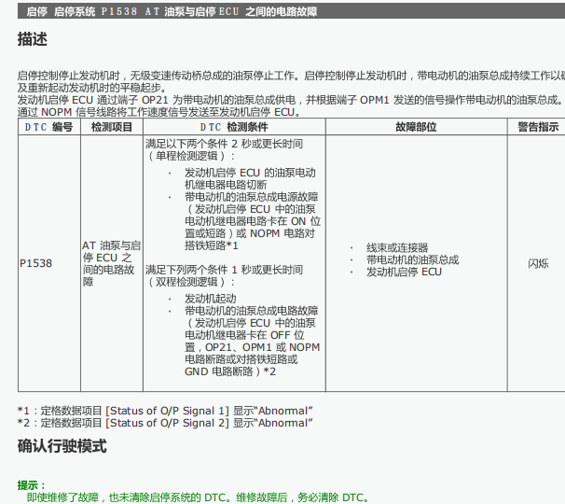
Task: Click the 'GND 电路断路）*2' line
Action: pos(230,371)
